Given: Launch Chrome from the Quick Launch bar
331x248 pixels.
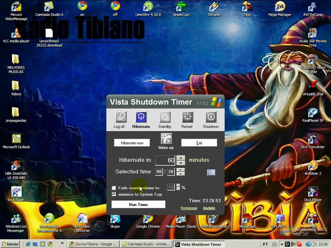Looking at the screenshot, I should (x=50, y=244).
